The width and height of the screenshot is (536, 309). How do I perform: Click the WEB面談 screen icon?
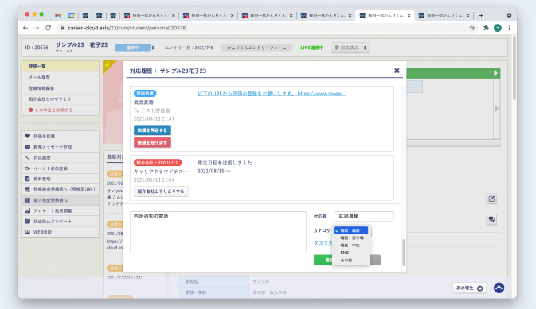28,232
